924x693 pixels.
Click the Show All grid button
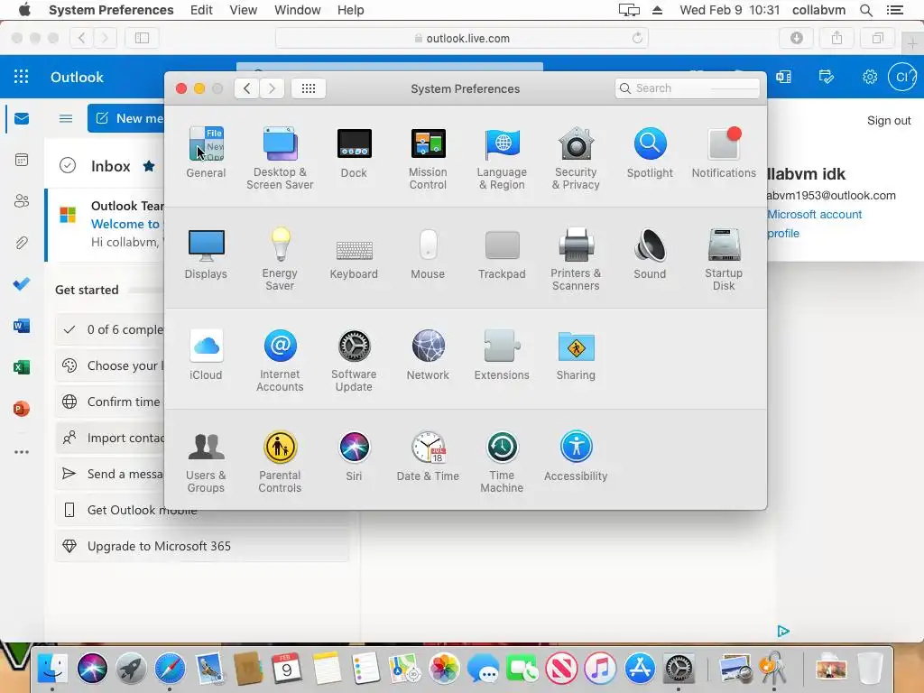[x=309, y=88]
